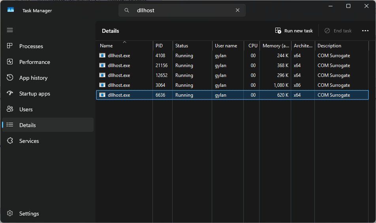
Task: Clear the dllhost search with X
Action: (x=237, y=10)
